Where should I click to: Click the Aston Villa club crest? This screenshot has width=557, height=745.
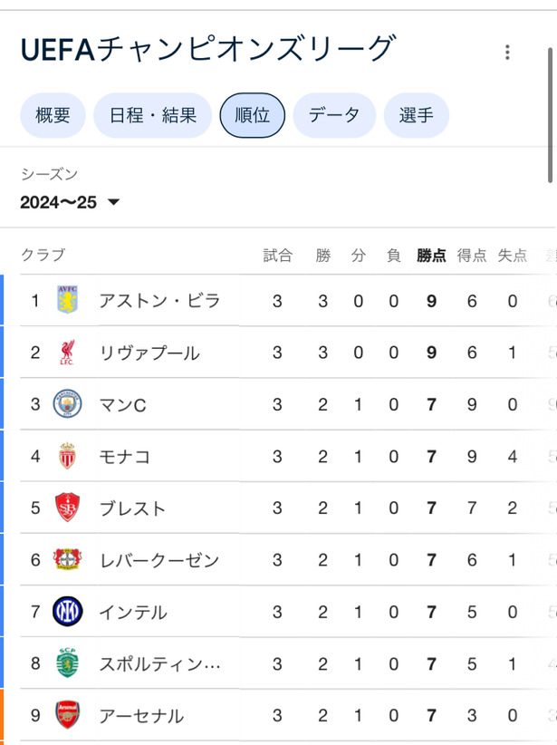coord(67,300)
